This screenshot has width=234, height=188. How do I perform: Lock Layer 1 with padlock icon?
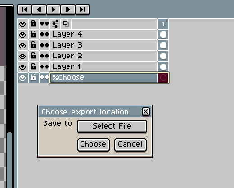33,67
